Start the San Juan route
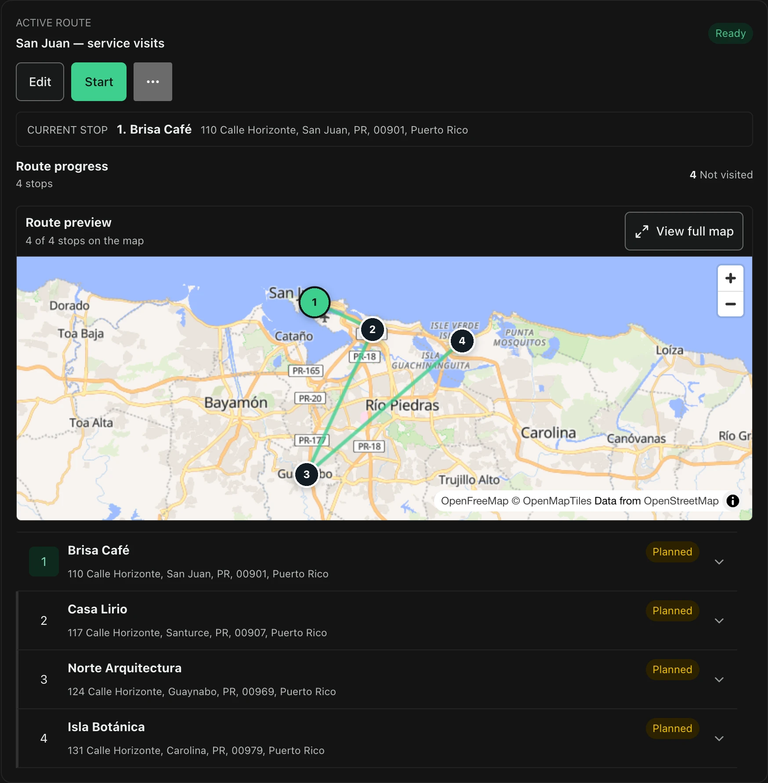The width and height of the screenshot is (768, 783). pos(99,82)
